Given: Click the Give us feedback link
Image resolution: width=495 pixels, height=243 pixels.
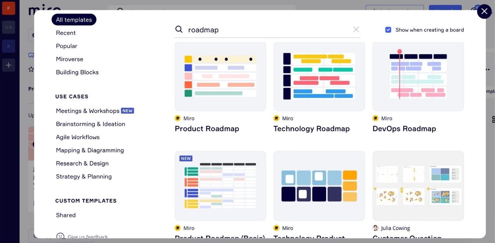Looking at the screenshot, I should pyautogui.click(x=88, y=236).
